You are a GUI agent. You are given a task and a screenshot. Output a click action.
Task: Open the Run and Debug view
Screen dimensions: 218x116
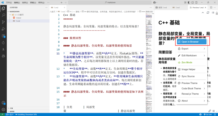[x=3, y=29]
